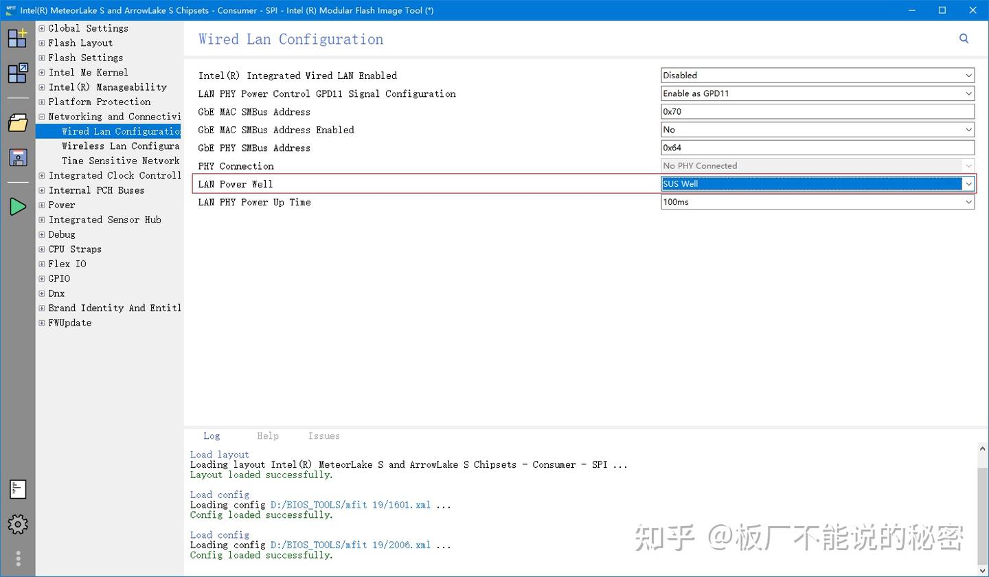
Task: Open GbE MAC SMBus Address Enabled dropdown
Action: pyautogui.click(x=817, y=130)
